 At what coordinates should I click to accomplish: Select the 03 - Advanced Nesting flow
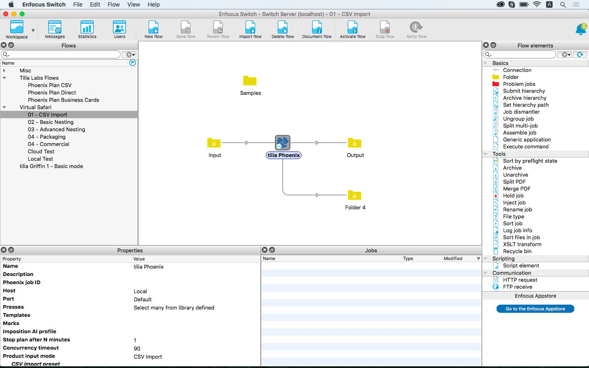[x=56, y=130]
